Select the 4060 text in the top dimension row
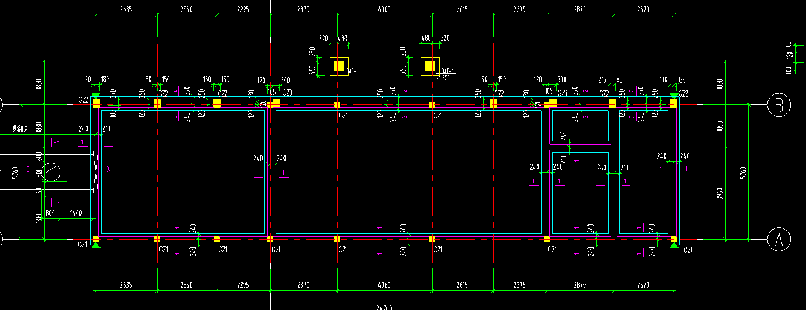Image resolution: width=806 pixels, height=310 pixels. tap(384, 9)
